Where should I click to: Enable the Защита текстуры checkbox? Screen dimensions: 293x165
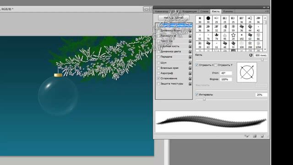pyautogui.click(x=158, y=83)
